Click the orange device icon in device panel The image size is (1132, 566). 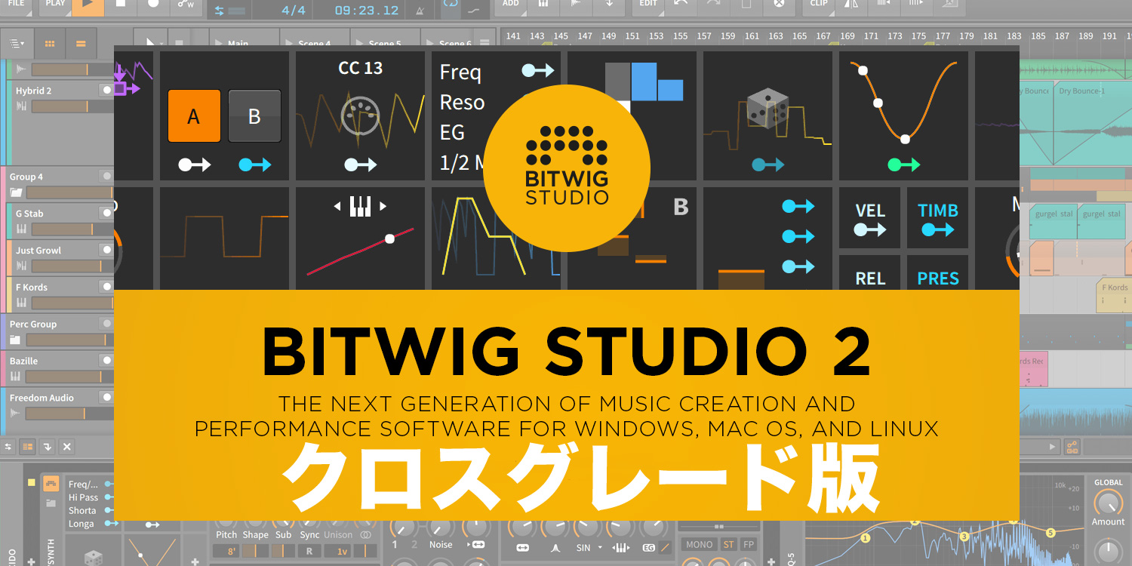click(x=51, y=484)
